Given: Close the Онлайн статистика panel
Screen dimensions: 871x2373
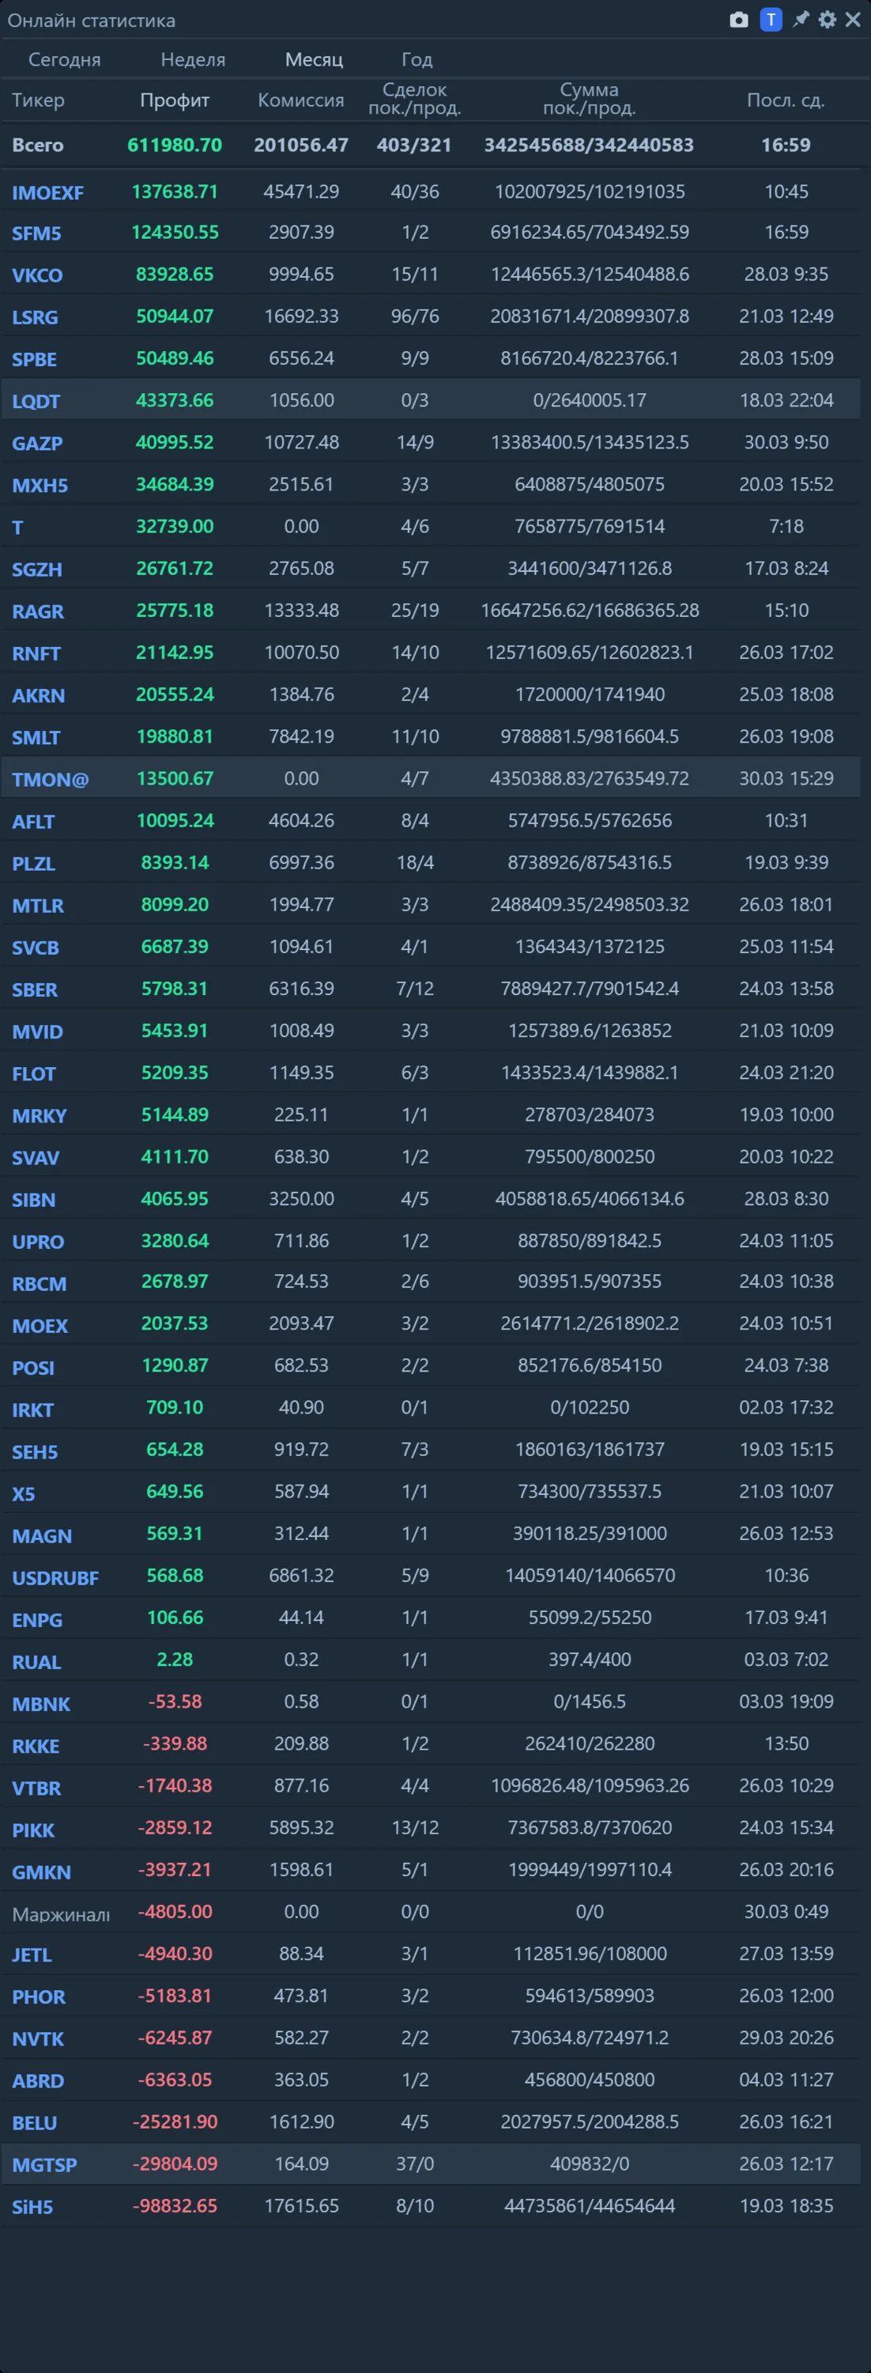Looking at the screenshot, I should click(854, 19).
